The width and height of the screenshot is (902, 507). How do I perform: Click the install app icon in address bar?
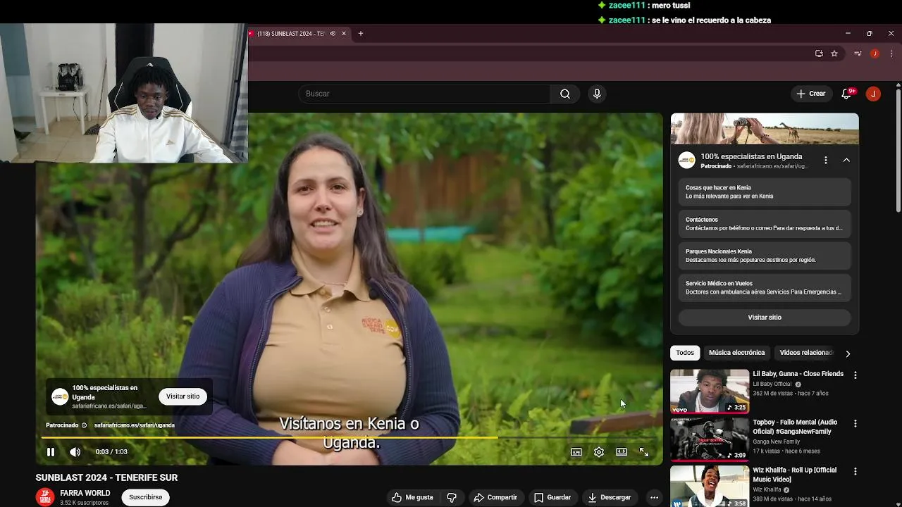819,54
